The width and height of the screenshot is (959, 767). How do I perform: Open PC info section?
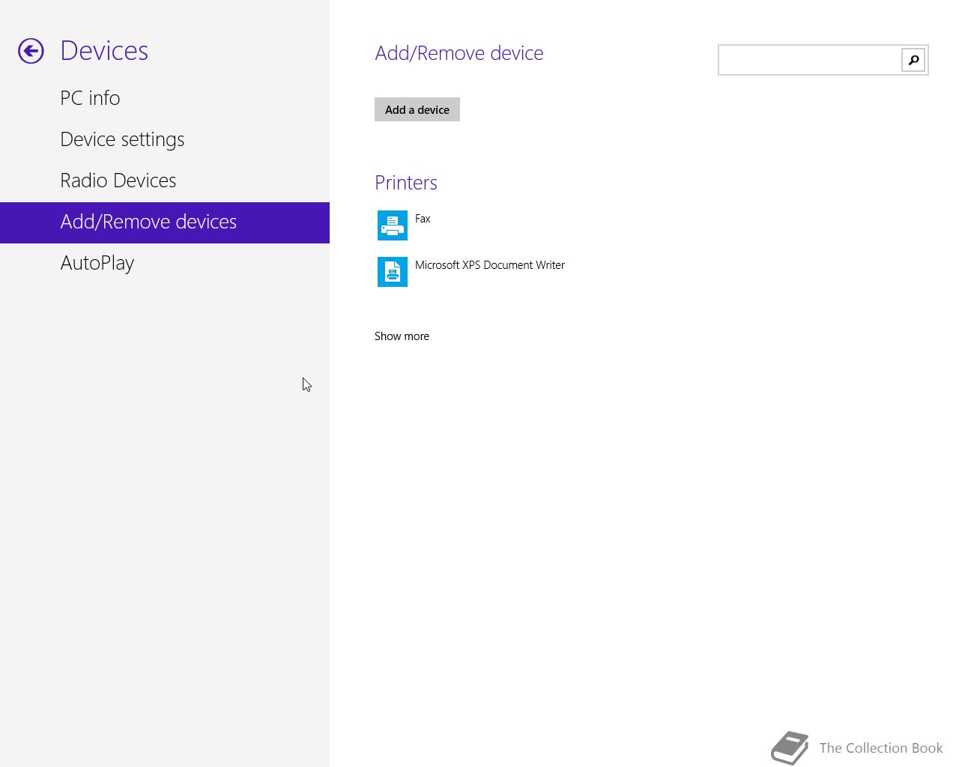pyautogui.click(x=165, y=98)
